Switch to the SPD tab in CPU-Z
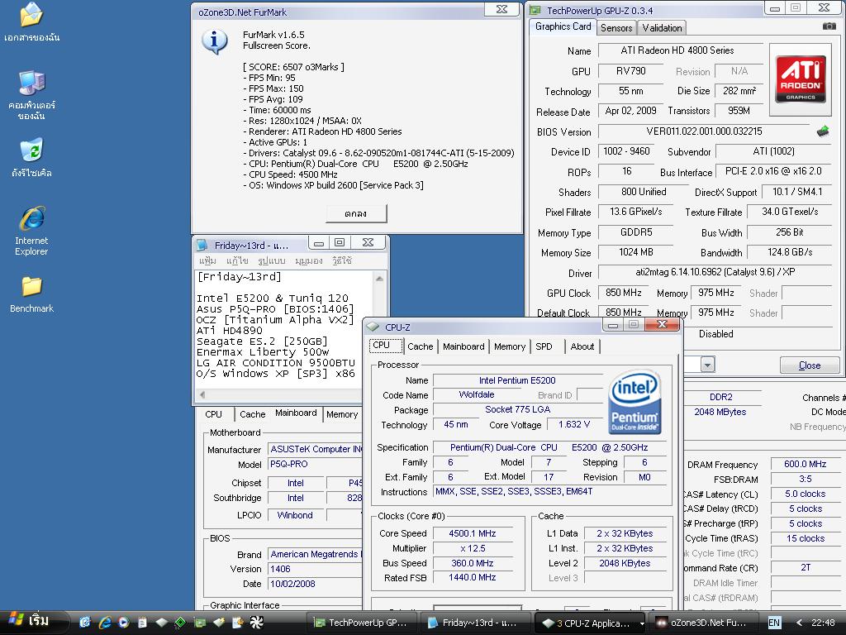Screen dimensions: 846x635 (x=544, y=346)
